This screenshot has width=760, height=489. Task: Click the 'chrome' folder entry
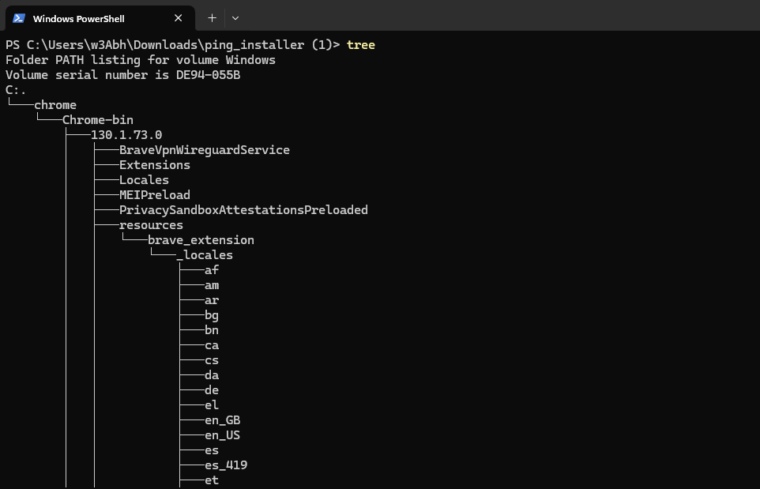tap(55, 105)
